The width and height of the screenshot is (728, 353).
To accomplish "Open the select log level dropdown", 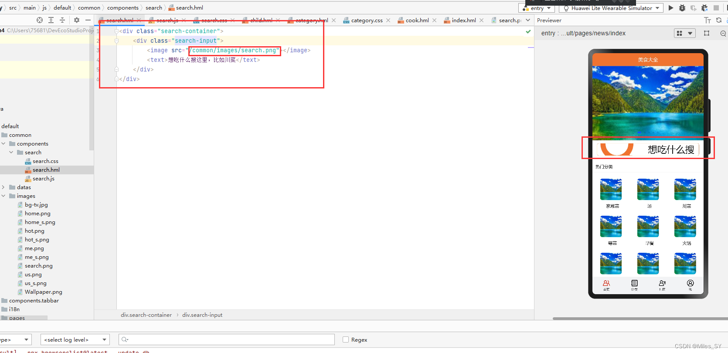I will click(x=75, y=339).
